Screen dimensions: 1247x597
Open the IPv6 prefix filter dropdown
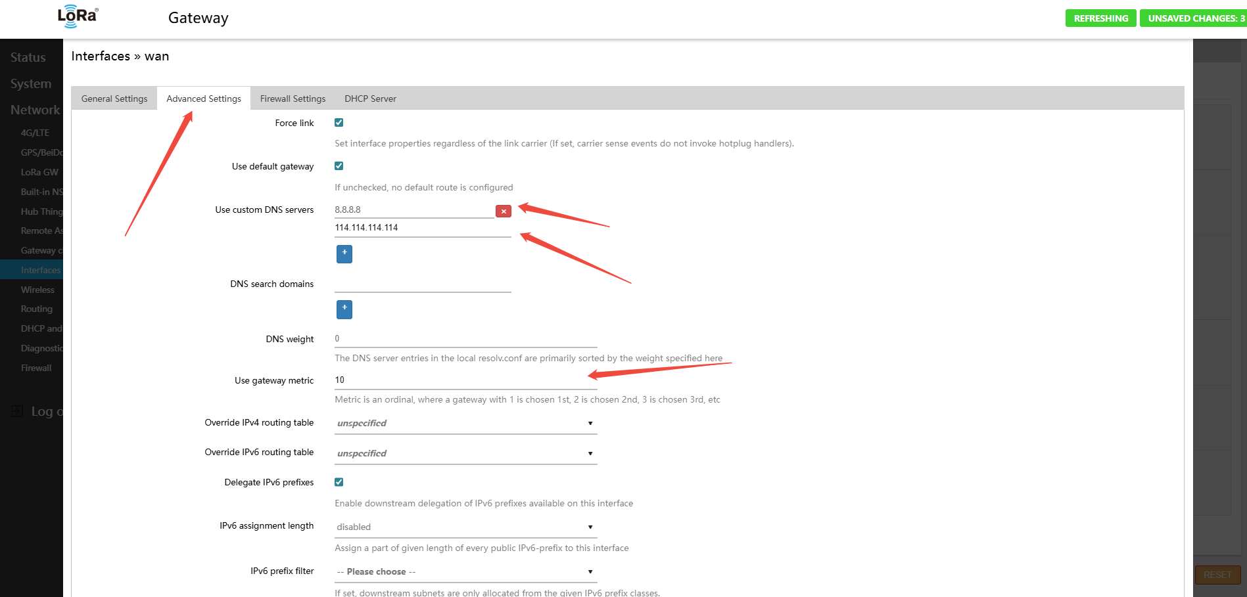pyautogui.click(x=465, y=572)
